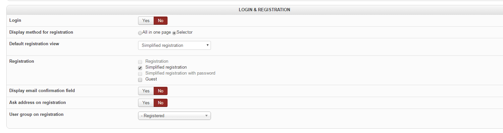Click arrow on '- Registered' user group select

(x=206, y=116)
